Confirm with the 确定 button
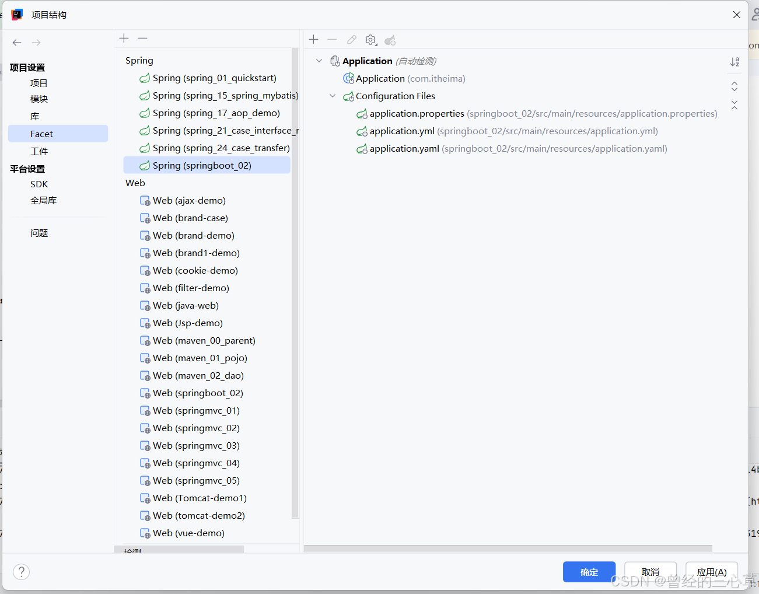This screenshot has width=759, height=594. pyautogui.click(x=589, y=572)
